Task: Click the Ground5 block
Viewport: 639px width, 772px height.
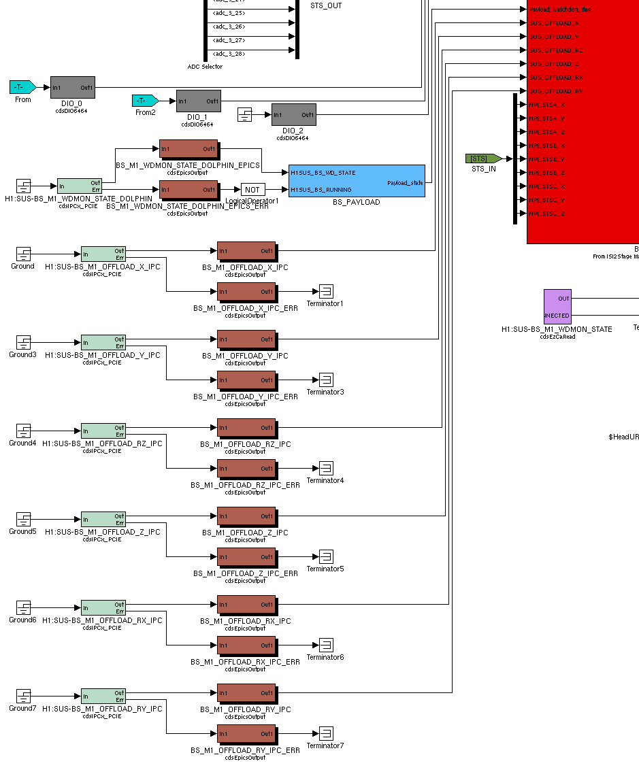Action: pyautogui.click(x=23, y=520)
